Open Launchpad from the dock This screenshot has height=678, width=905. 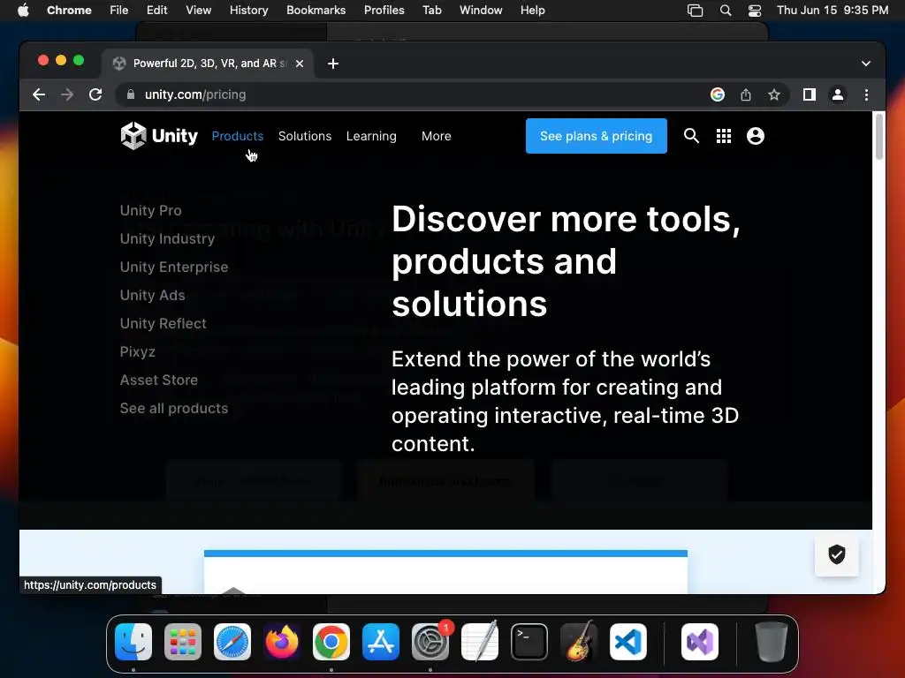[x=183, y=642]
